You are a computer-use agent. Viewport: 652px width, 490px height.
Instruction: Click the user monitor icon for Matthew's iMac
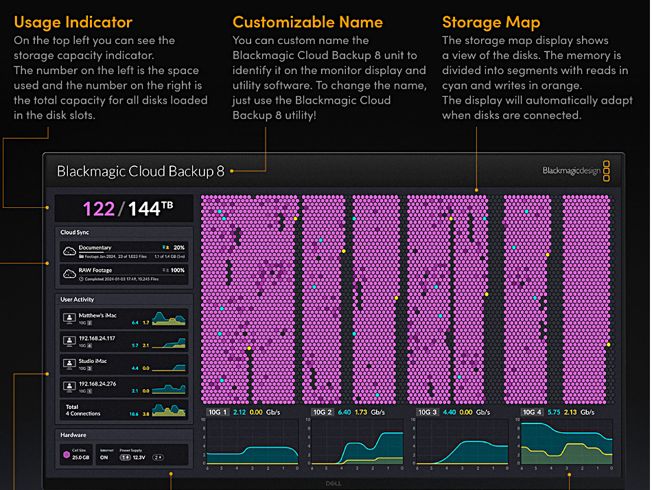(69, 318)
